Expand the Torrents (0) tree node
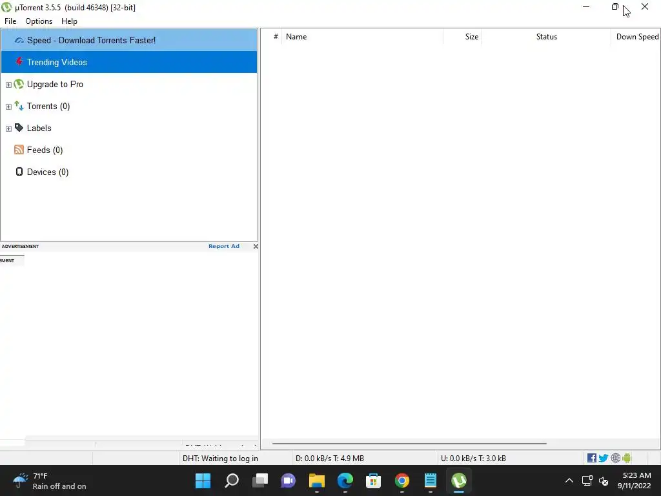This screenshot has height=496, width=661. (x=8, y=107)
